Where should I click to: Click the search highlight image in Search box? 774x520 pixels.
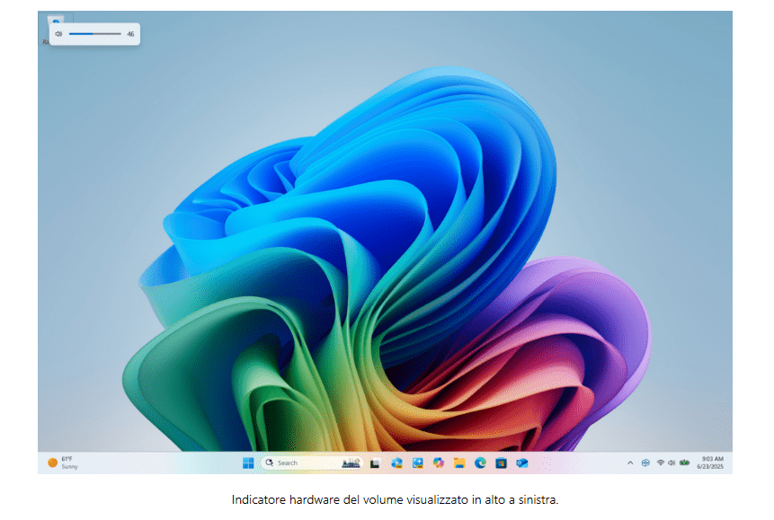351,463
